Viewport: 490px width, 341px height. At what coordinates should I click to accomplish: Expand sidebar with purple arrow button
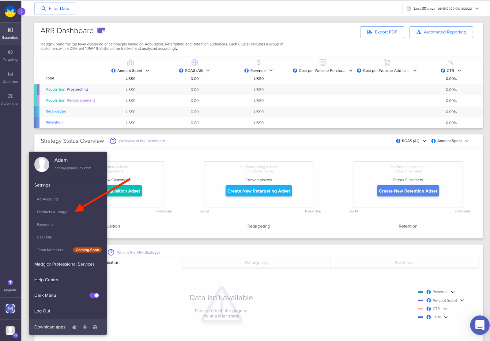21,11
